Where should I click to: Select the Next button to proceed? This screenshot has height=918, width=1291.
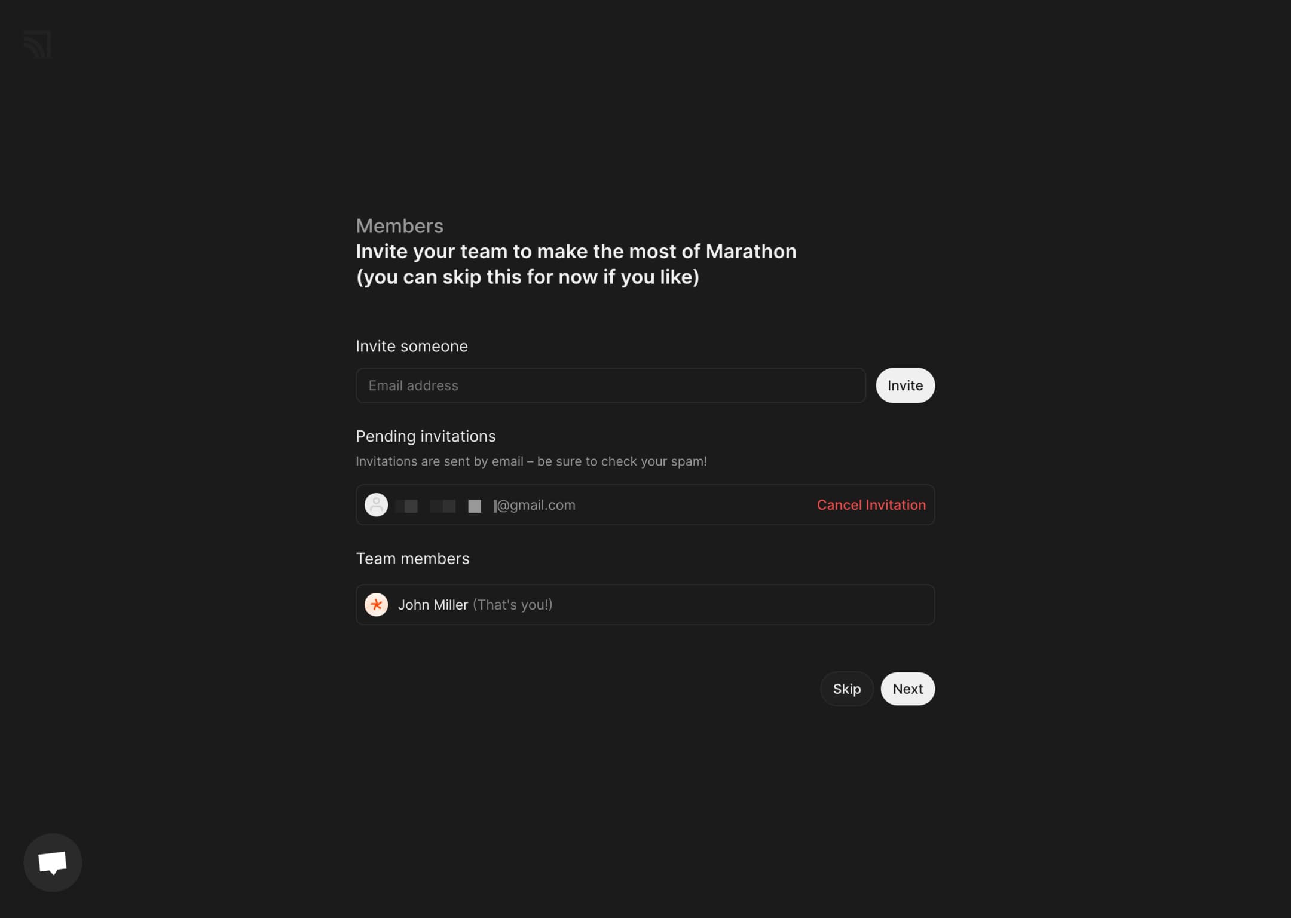coord(908,688)
